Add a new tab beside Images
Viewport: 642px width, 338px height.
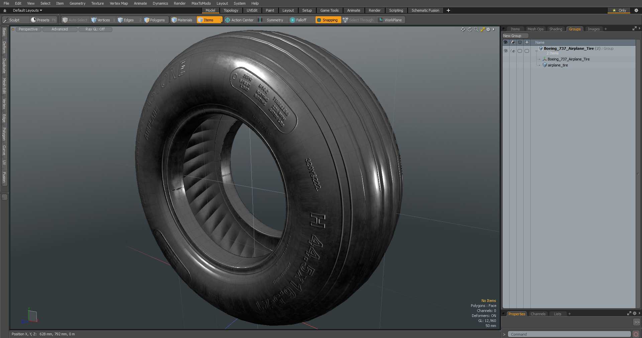point(606,29)
